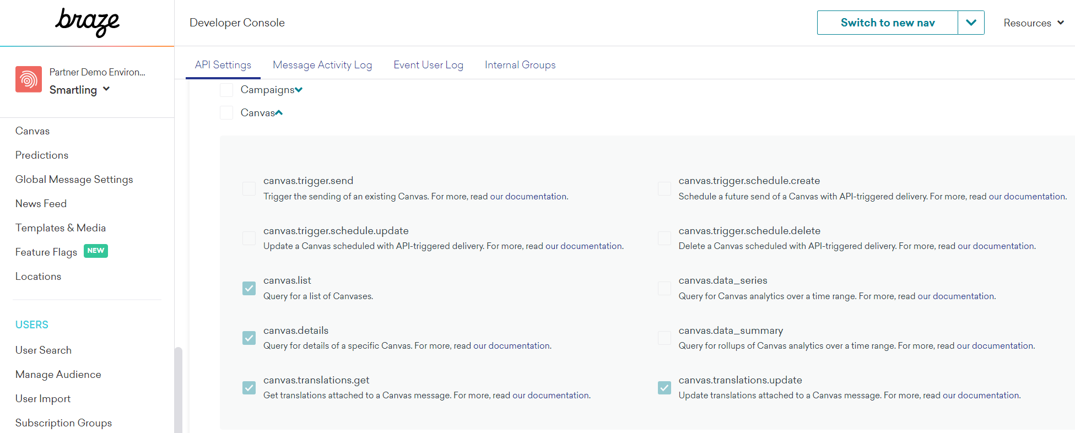Open Global Message Settings in the sidebar
Image resolution: width=1075 pixels, height=433 pixels.
click(x=74, y=180)
